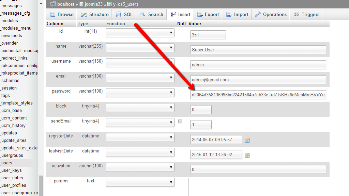
Task: Open the Operations tab
Action: (271, 14)
